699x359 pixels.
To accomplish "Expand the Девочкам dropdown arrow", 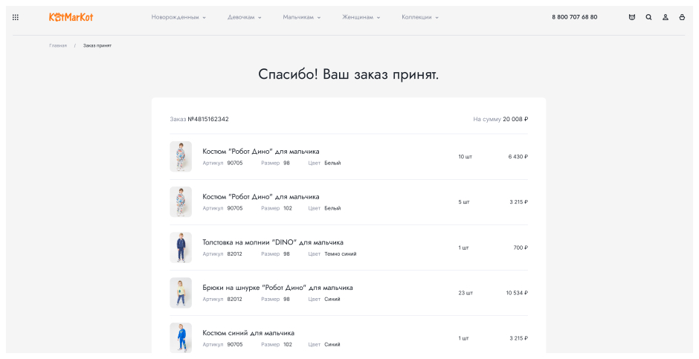I will click(260, 18).
